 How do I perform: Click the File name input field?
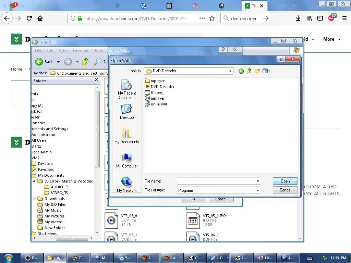pyautogui.click(x=216, y=181)
